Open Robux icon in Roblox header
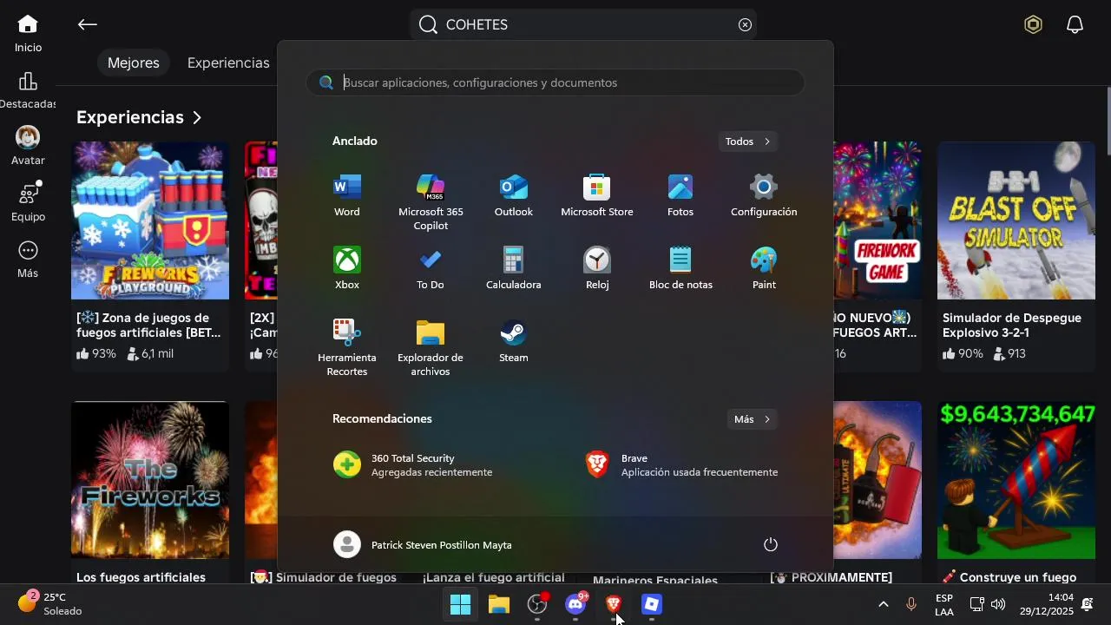Viewport: 1111px width, 625px height. (x=1033, y=24)
